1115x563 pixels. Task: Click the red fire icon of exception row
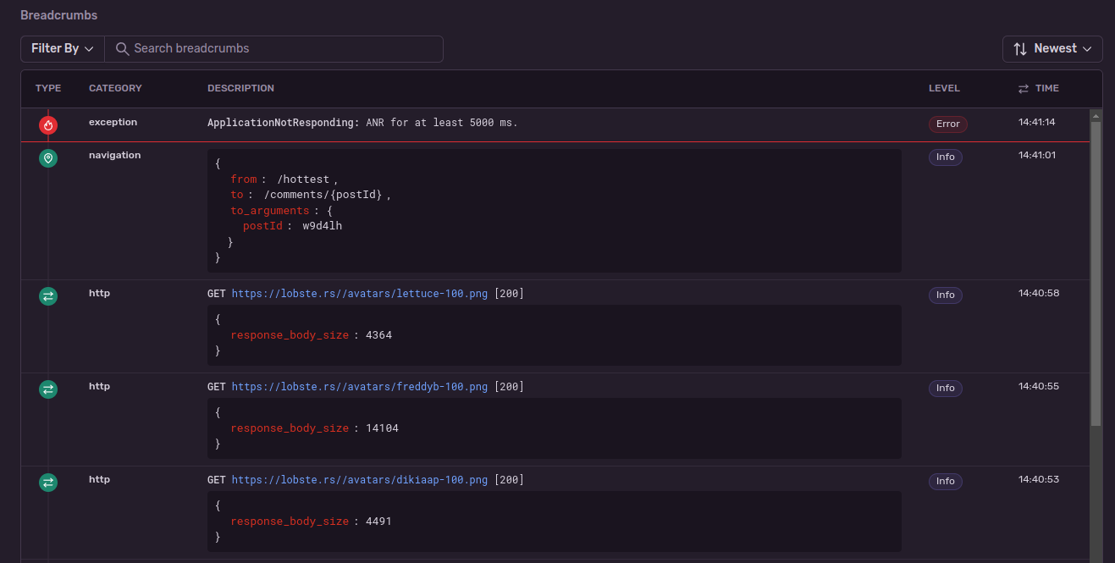[x=48, y=125]
